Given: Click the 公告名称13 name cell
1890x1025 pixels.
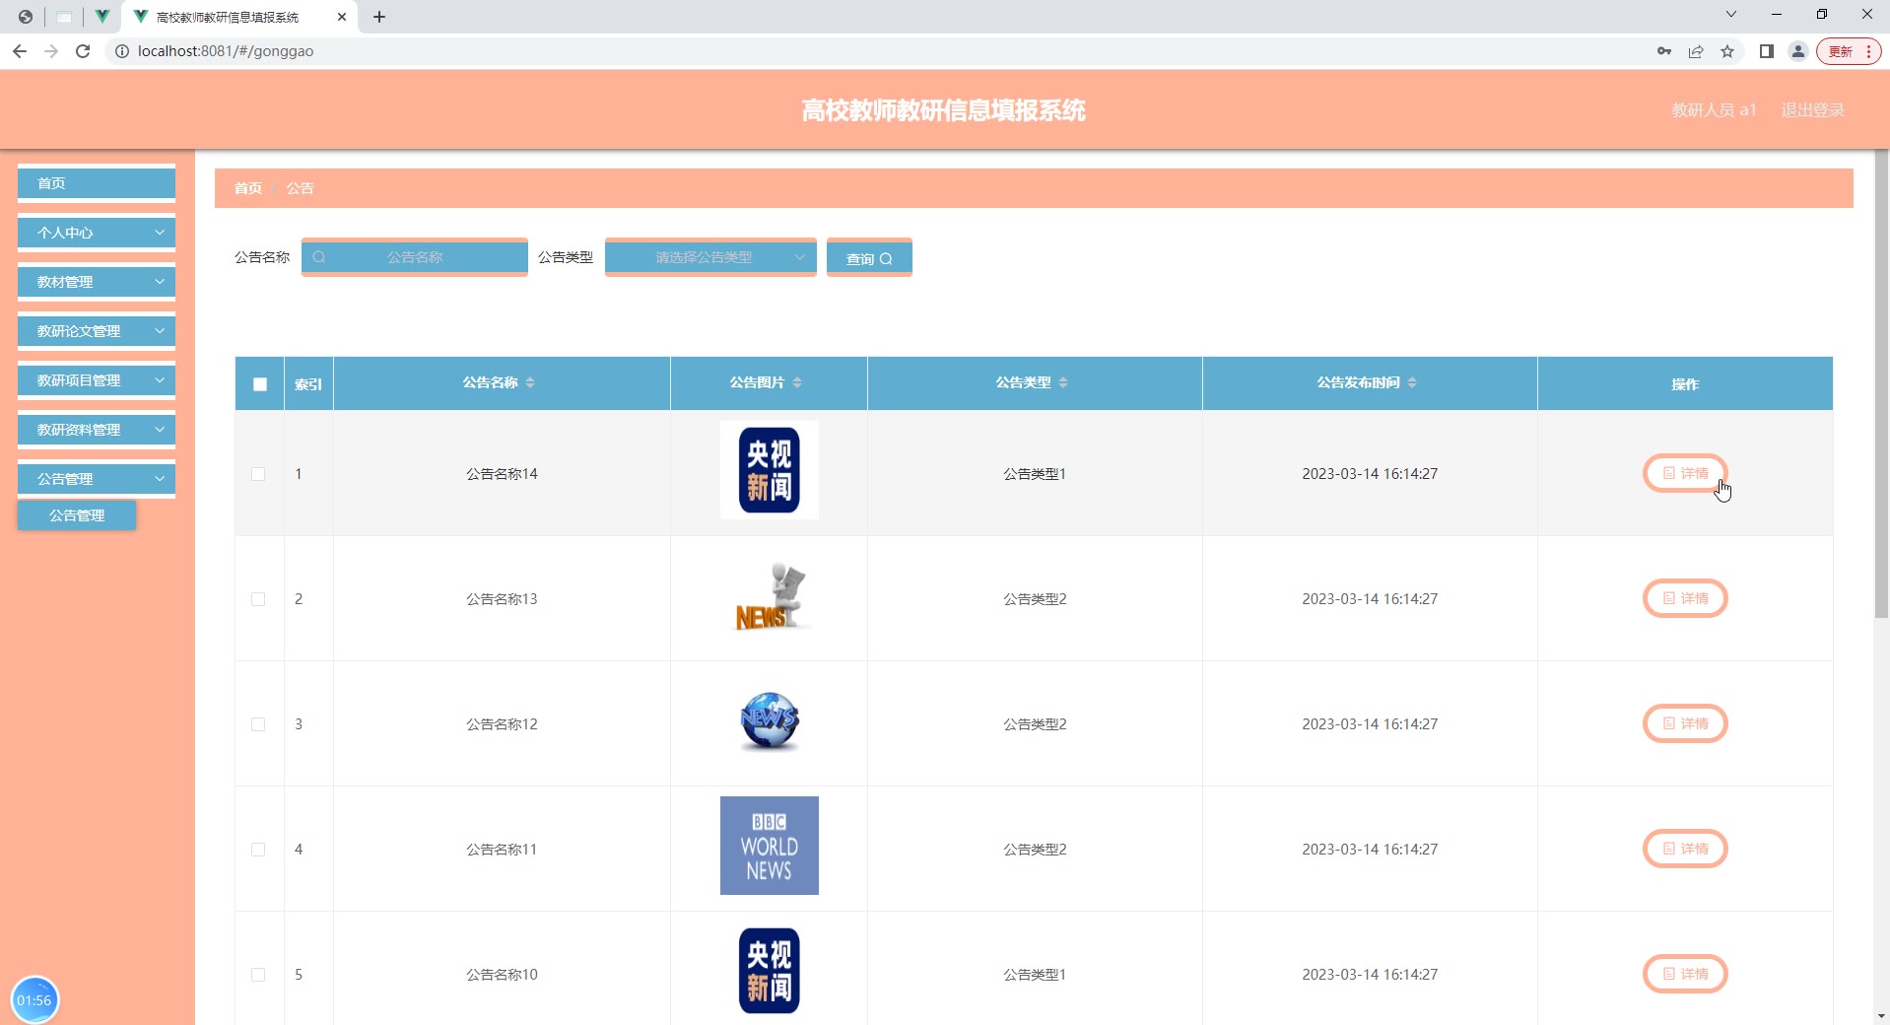Looking at the screenshot, I should tap(502, 599).
